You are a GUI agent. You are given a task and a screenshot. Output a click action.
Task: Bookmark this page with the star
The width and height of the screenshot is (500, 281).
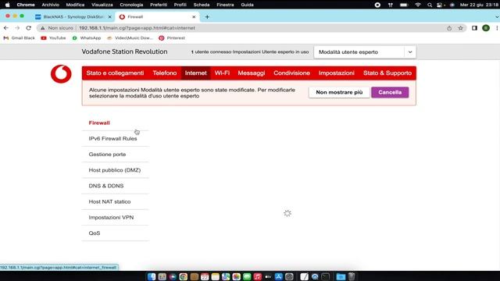click(460, 28)
